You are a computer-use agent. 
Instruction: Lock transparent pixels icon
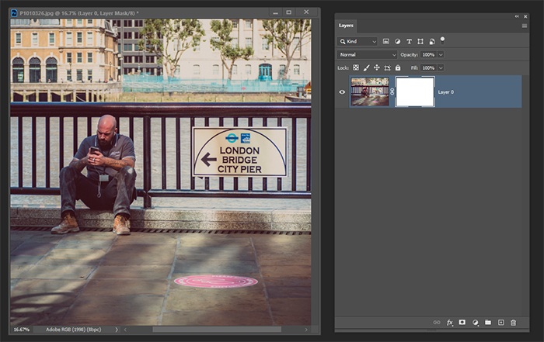pyautogui.click(x=356, y=67)
